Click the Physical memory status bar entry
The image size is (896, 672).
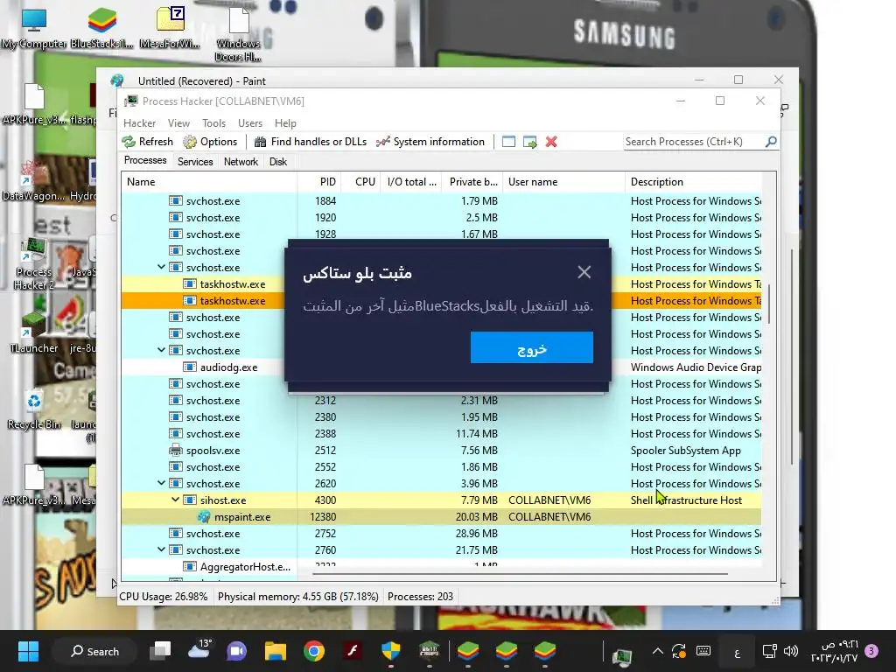[297, 597]
